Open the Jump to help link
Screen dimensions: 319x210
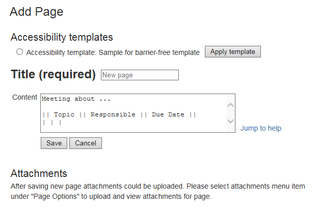[x=260, y=128]
